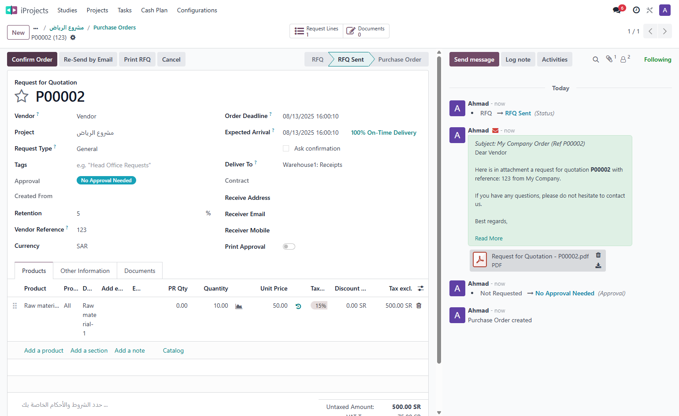Open the conversations chat icon
This screenshot has width=679, height=416.
coord(617,10)
